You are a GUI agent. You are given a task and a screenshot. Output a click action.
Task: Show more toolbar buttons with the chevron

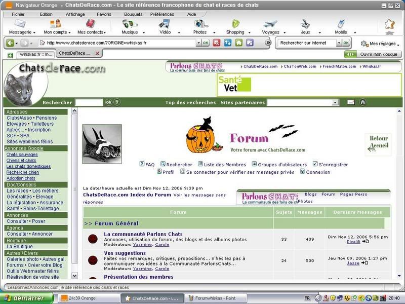pos(268,43)
